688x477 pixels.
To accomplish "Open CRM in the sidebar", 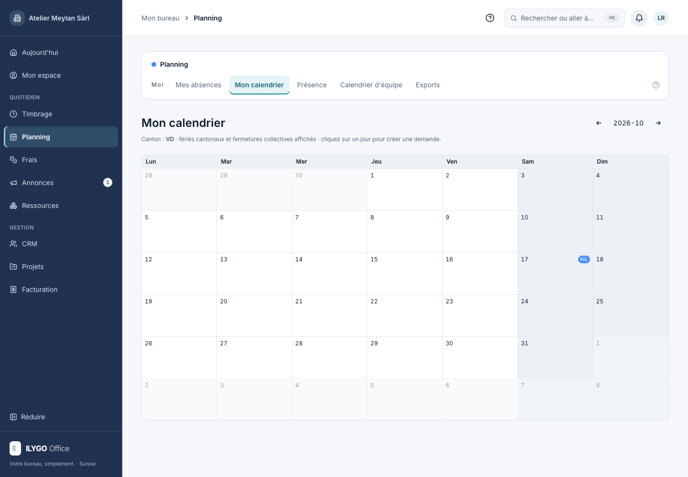I will click(61, 244).
